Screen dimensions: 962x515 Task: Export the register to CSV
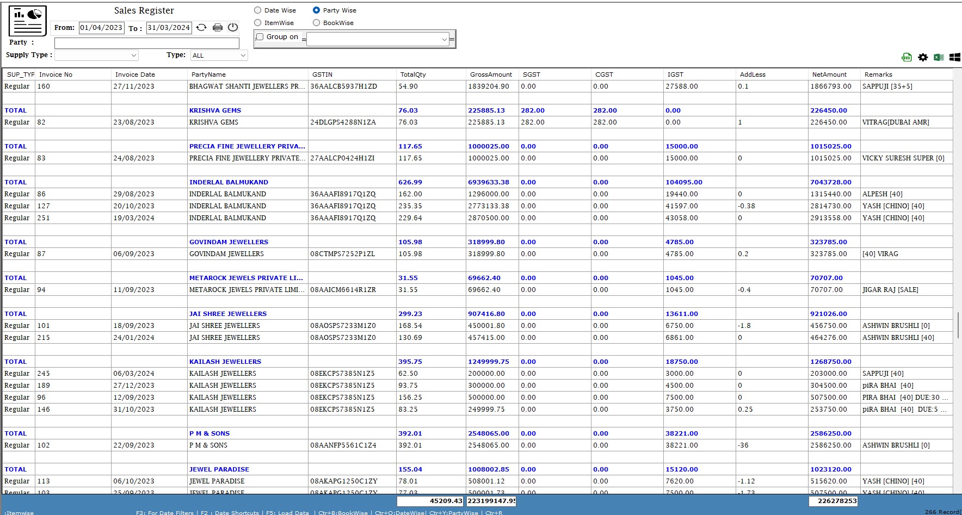[x=906, y=57]
